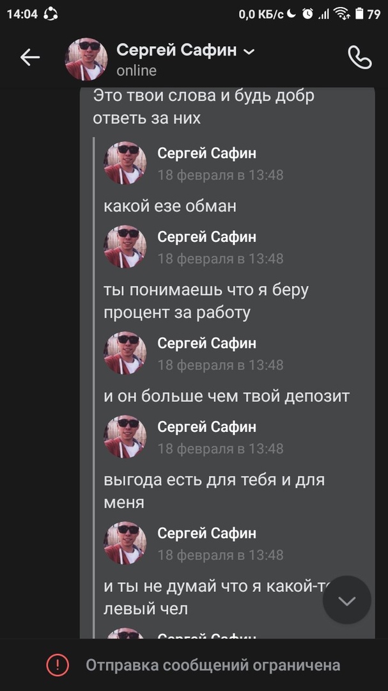Tap the "Сергей Сафин" title in header

coord(176,50)
